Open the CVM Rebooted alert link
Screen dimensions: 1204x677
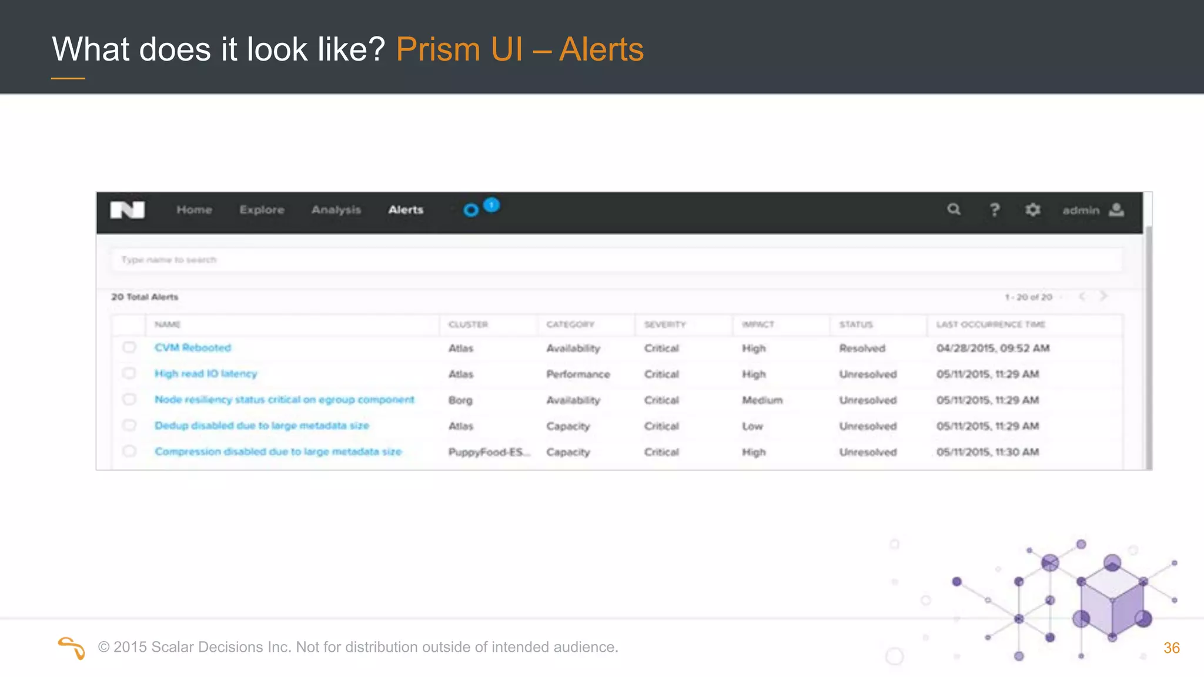coord(193,347)
